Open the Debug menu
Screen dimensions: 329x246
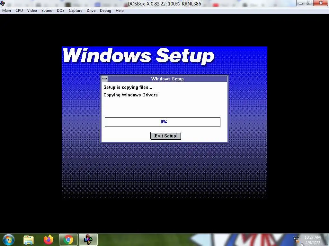click(x=105, y=11)
